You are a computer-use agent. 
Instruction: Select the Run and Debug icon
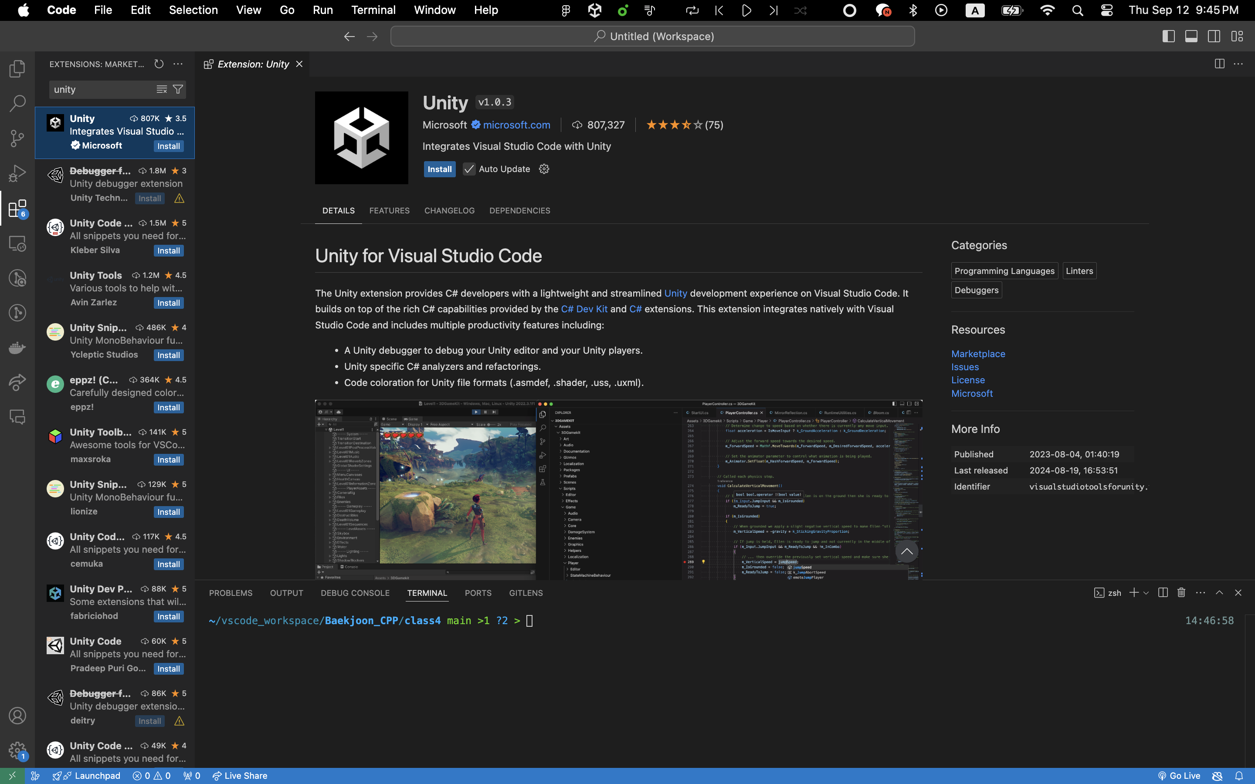coord(17,173)
